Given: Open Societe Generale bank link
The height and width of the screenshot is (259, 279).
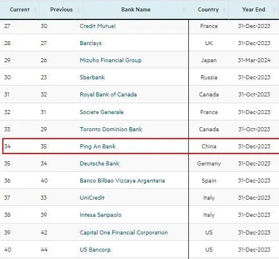Looking at the screenshot, I should pos(102,112).
